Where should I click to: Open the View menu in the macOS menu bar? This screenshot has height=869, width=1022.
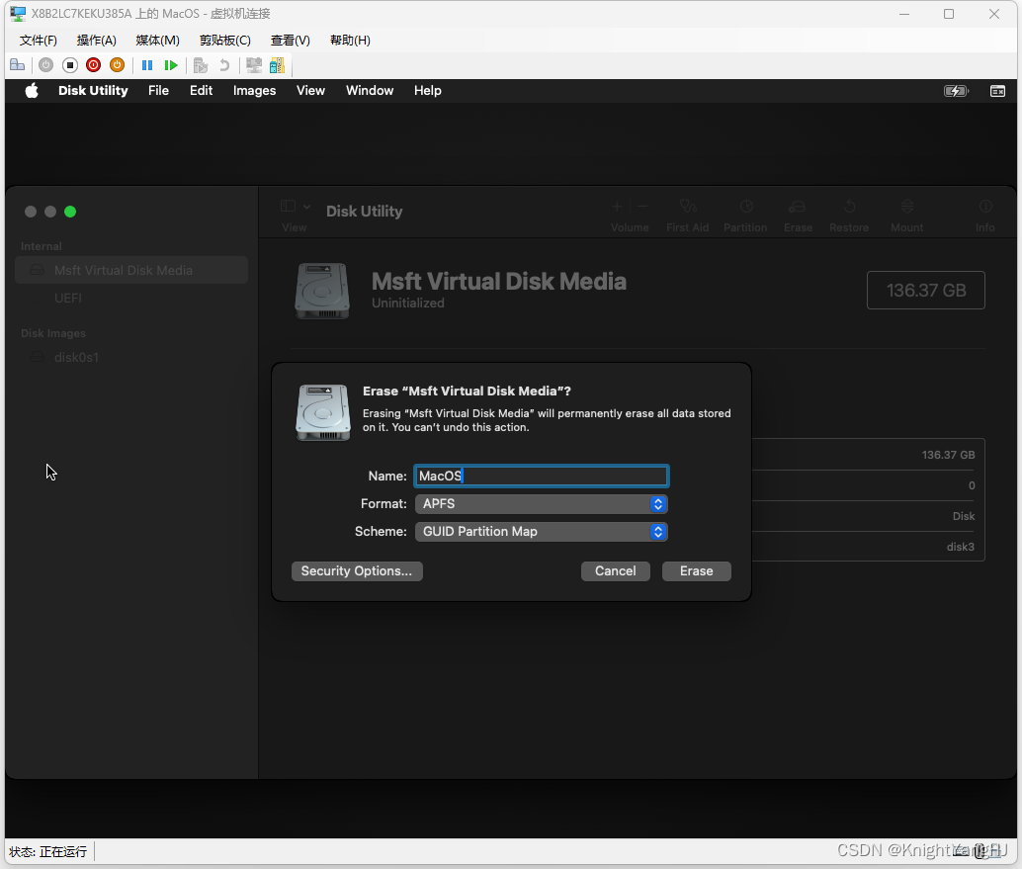pos(310,91)
